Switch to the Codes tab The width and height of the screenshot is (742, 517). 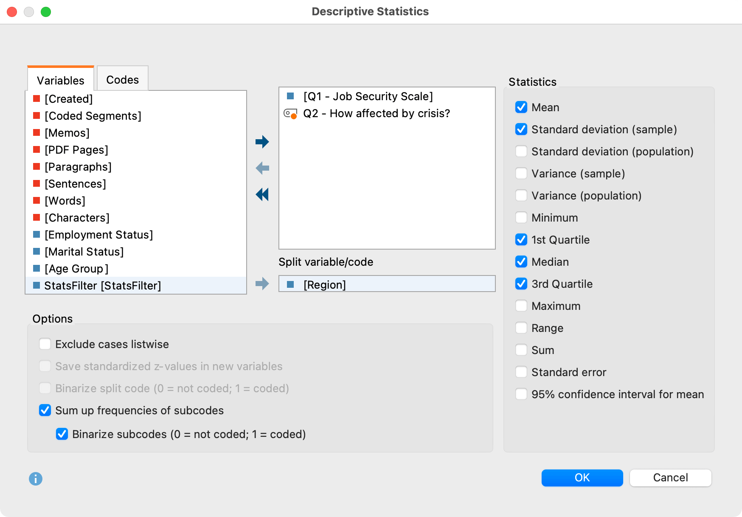coord(122,80)
